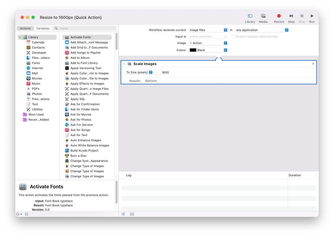Select Apply Effects to Images action

point(87,83)
